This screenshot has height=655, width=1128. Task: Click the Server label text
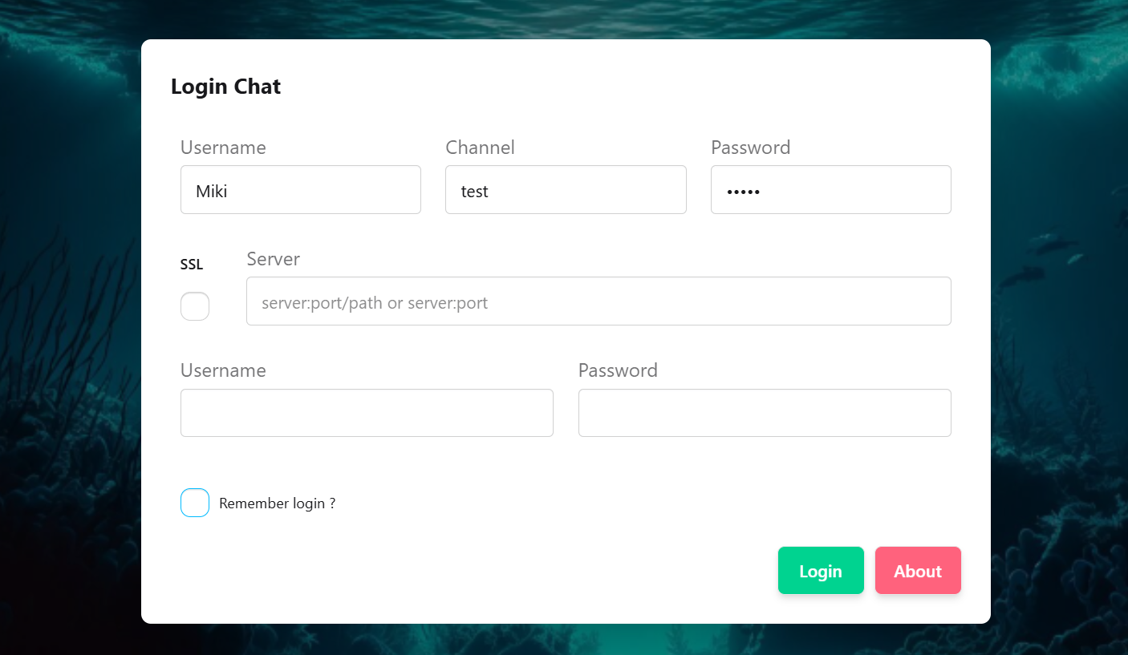pyautogui.click(x=273, y=259)
